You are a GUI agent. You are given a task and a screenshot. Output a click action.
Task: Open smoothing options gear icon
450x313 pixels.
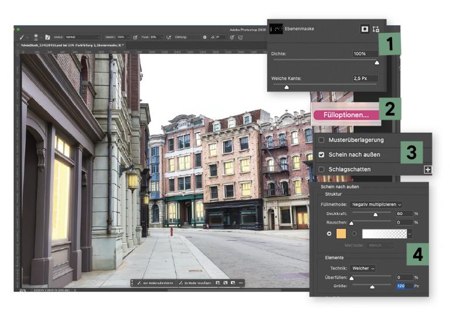click(x=205, y=37)
